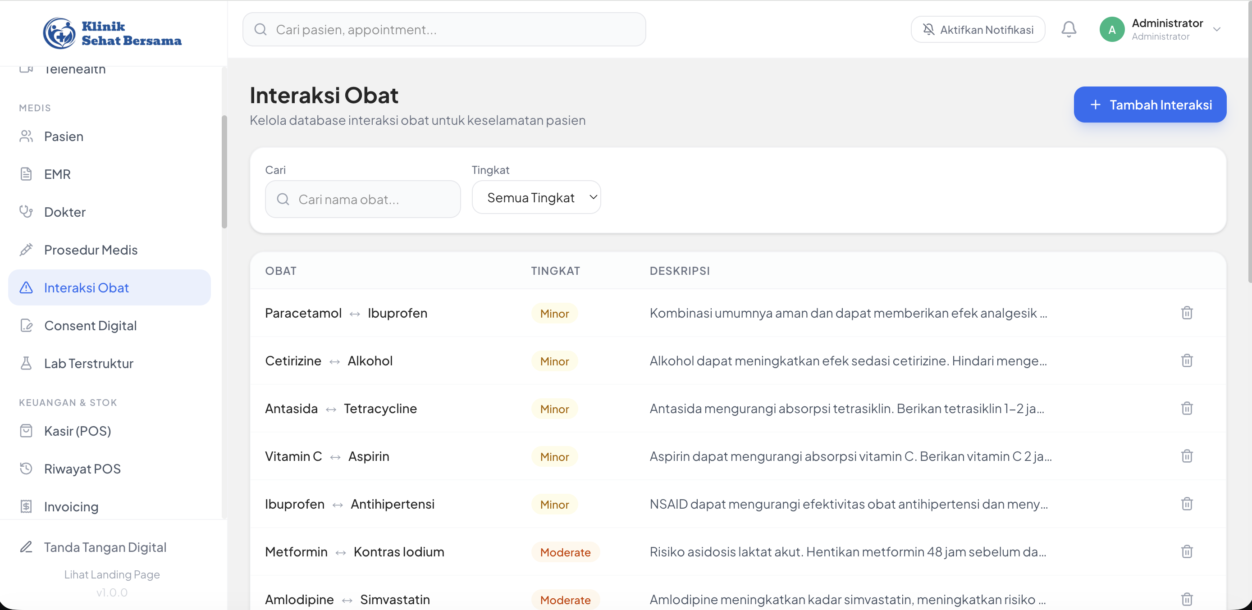Remove the Vitamin C–Aspirin interaction
The image size is (1252, 610).
(1186, 456)
